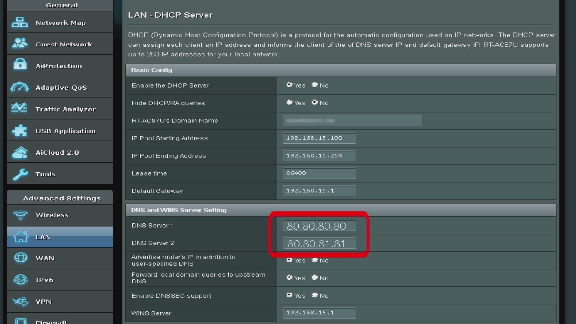This screenshot has width=576, height=324.
Task: Click the DNS Server 2 field
Action: 319,243
